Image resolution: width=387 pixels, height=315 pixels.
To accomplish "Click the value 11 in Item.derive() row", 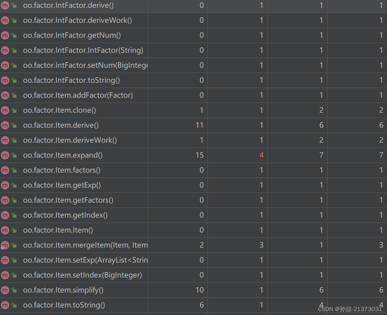I will [200, 125].
